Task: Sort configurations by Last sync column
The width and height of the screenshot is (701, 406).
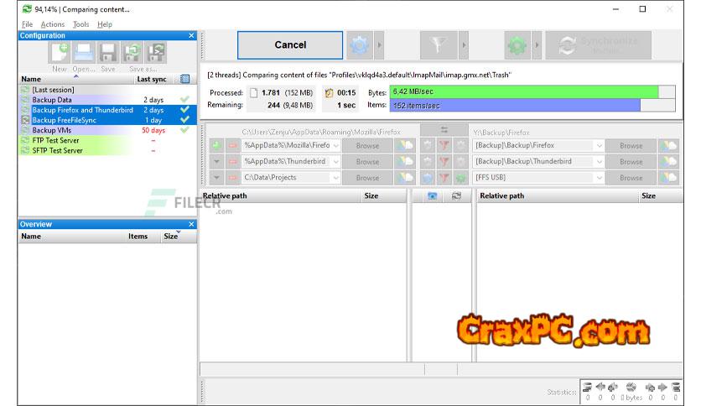Action: coord(152,79)
